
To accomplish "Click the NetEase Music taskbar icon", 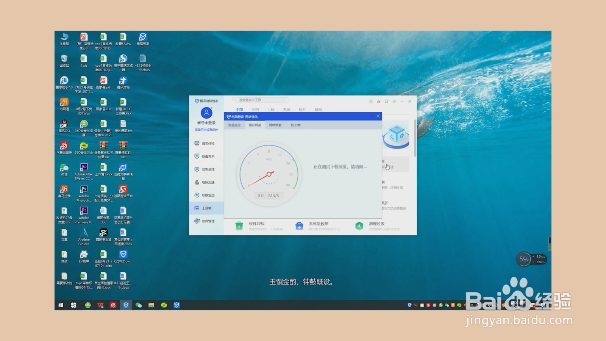I will click(x=113, y=305).
